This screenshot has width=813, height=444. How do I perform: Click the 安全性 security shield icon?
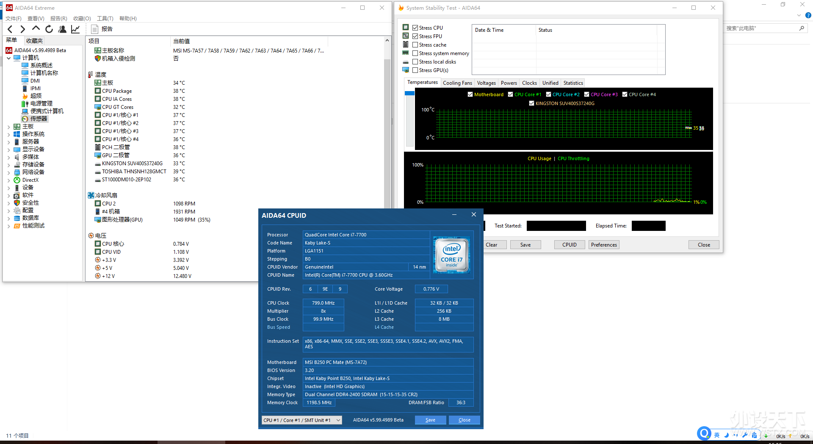point(17,203)
